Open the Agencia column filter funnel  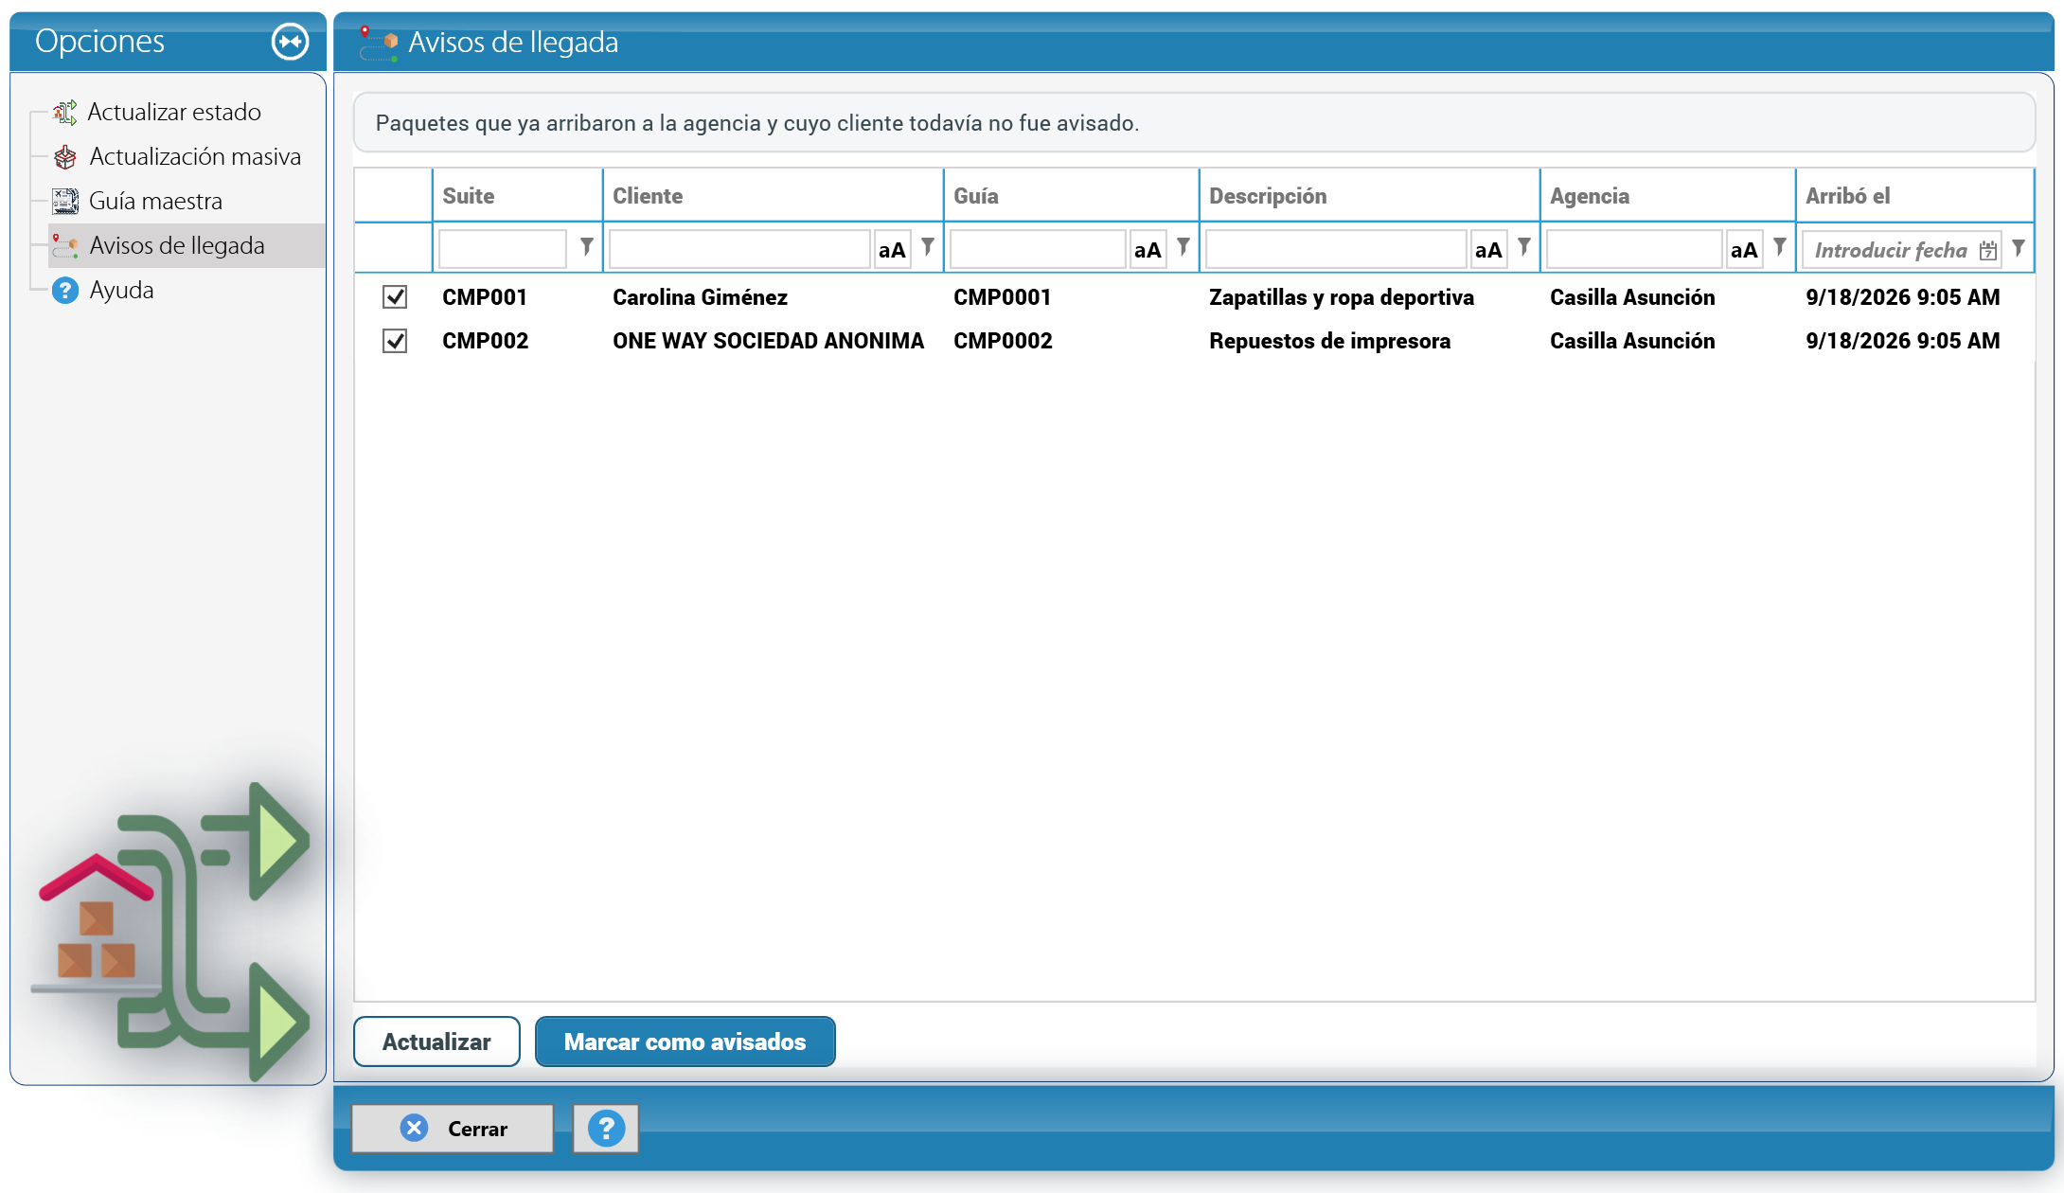pyautogui.click(x=1780, y=247)
